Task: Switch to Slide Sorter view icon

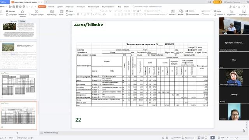Action: pyautogui.click(x=202, y=138)
